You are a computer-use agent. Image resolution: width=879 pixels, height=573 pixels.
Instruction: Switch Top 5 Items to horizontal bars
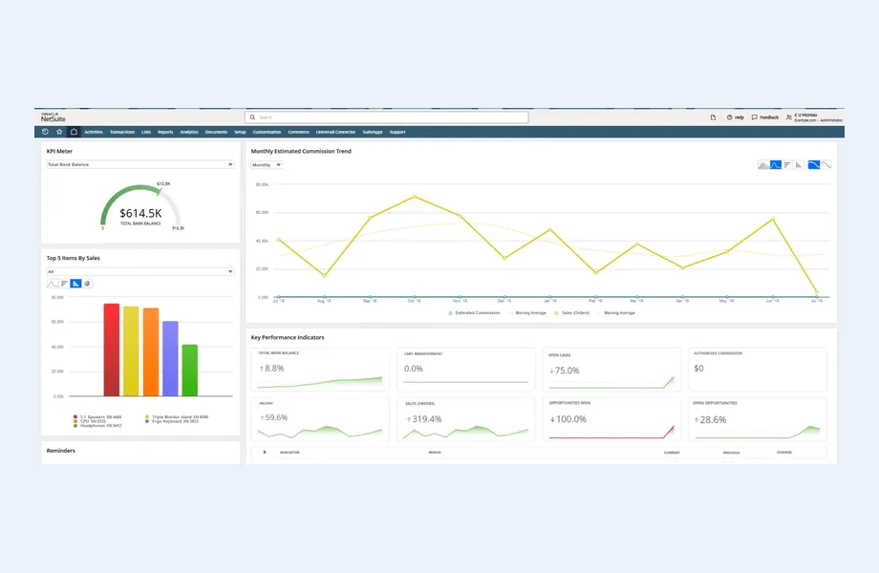pos(64,284)
